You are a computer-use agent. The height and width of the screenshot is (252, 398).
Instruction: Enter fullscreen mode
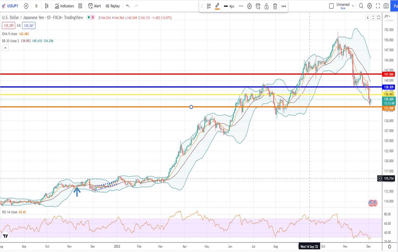[378, 6]
